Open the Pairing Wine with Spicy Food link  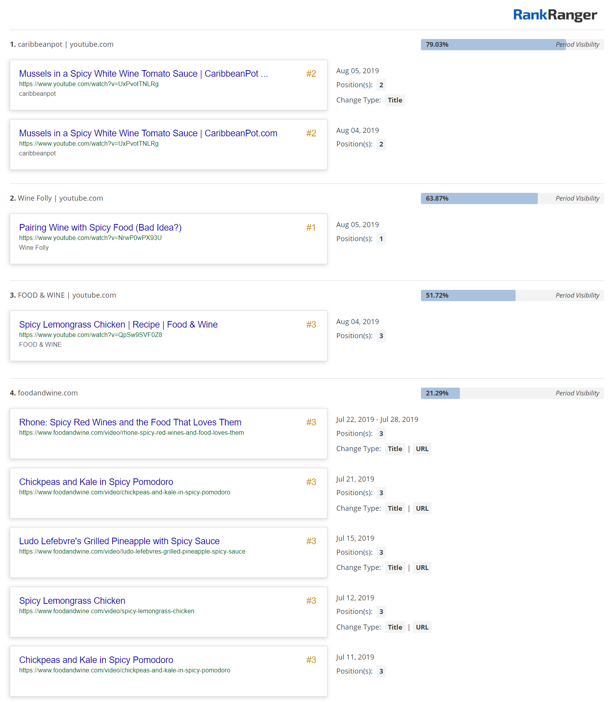[x=100, y=228]
